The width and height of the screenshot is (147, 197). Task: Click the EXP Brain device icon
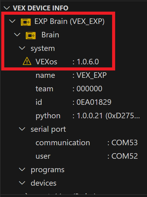coord(26,22)
